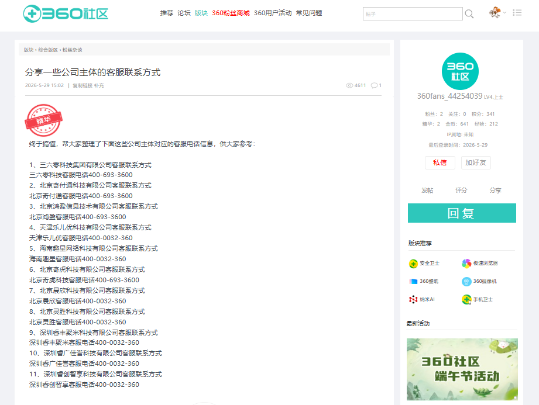Click line 天津乐儿优客服电话400-0032-360
Image resolution: width=539 pixels, height=405 pixels.
point(81,238)
